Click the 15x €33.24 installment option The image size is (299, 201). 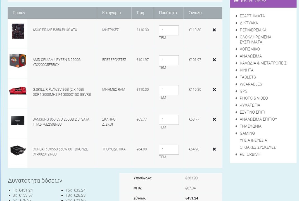tap(75, 190)
